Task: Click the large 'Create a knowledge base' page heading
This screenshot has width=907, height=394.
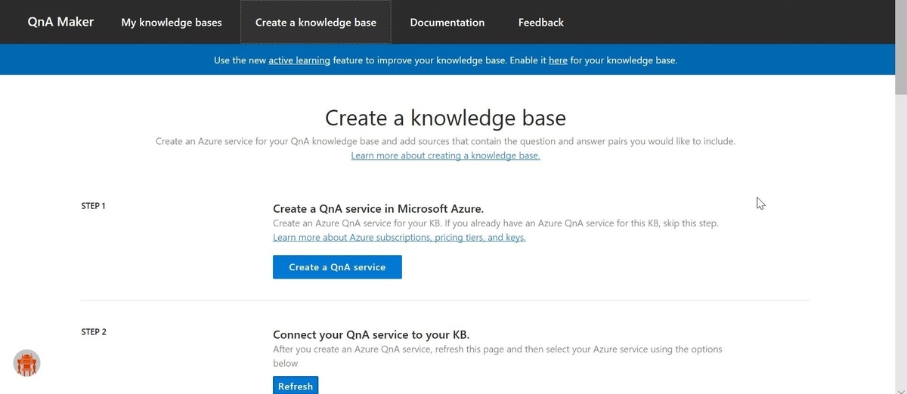Action: (x=445, y=118)
